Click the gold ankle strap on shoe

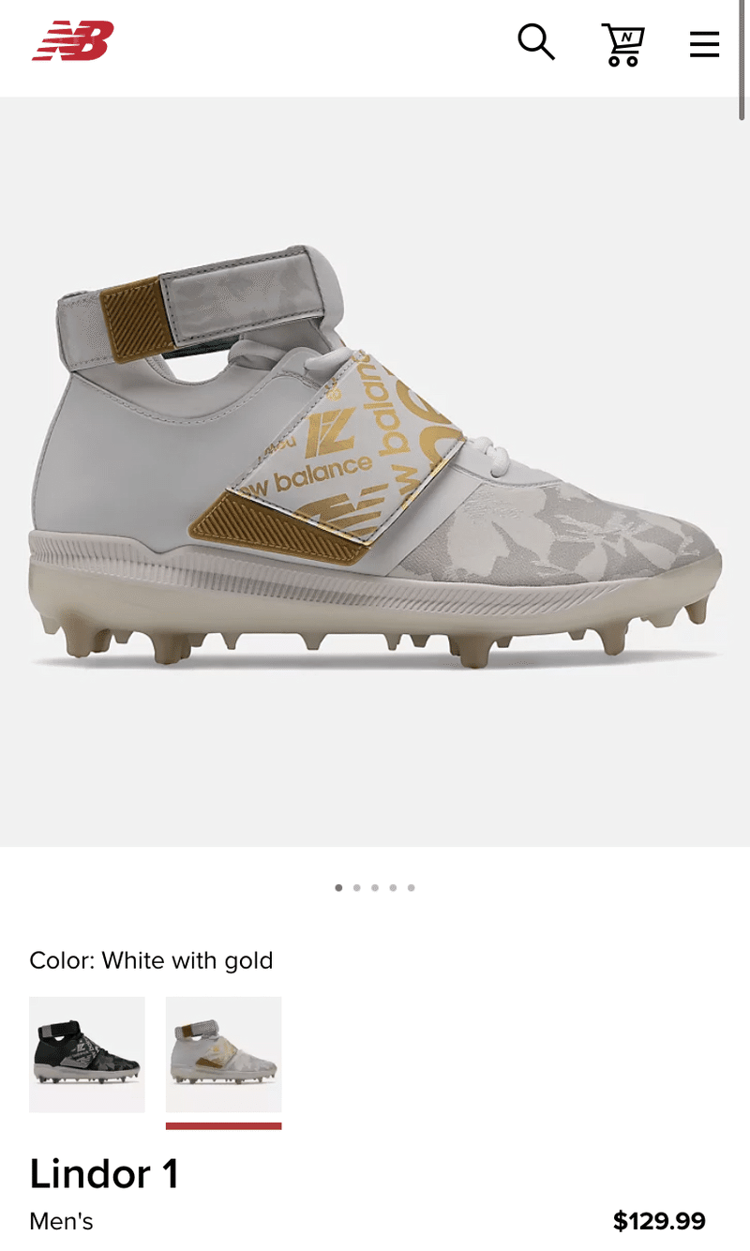point(134,316)
